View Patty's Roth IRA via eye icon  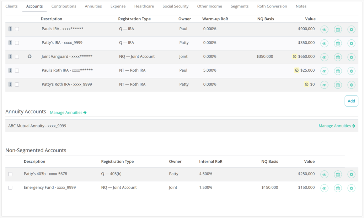point(324,85)
